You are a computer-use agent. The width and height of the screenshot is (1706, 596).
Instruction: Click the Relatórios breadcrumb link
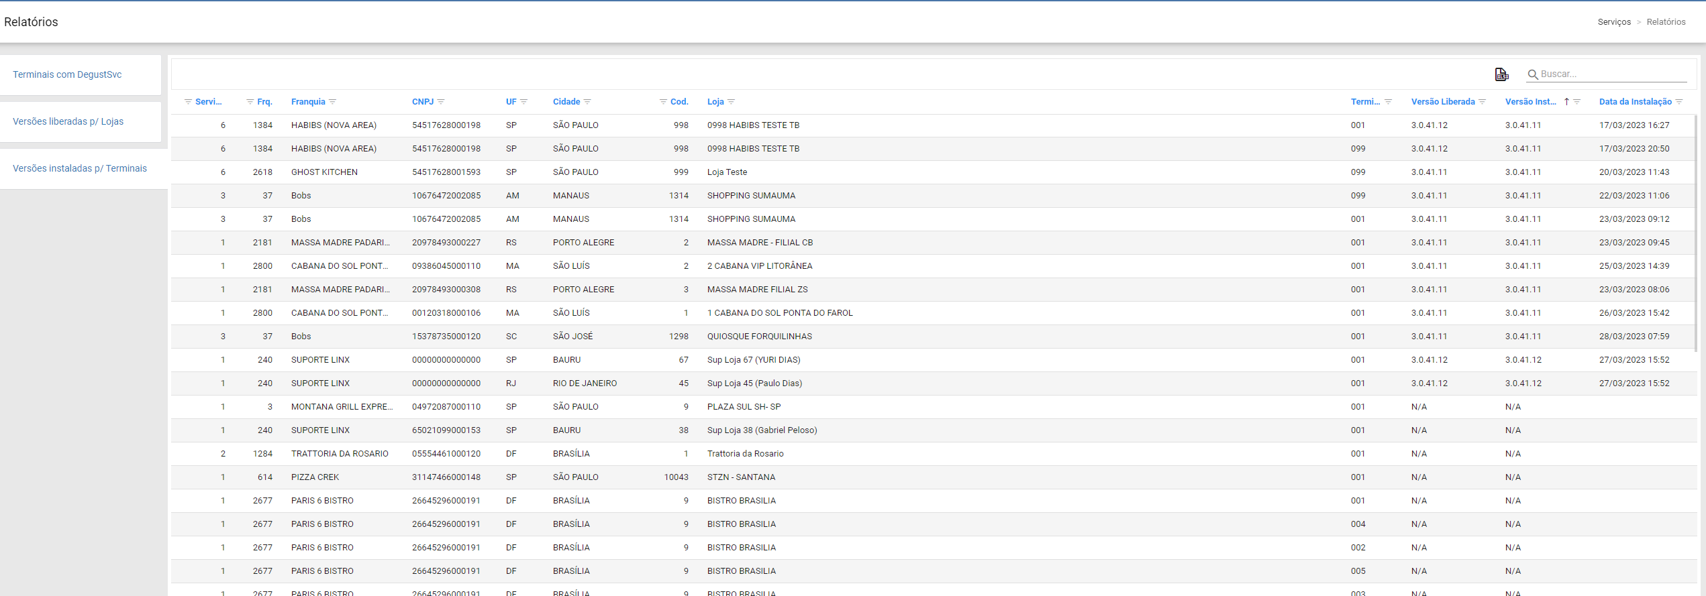tap(1666, 22)
